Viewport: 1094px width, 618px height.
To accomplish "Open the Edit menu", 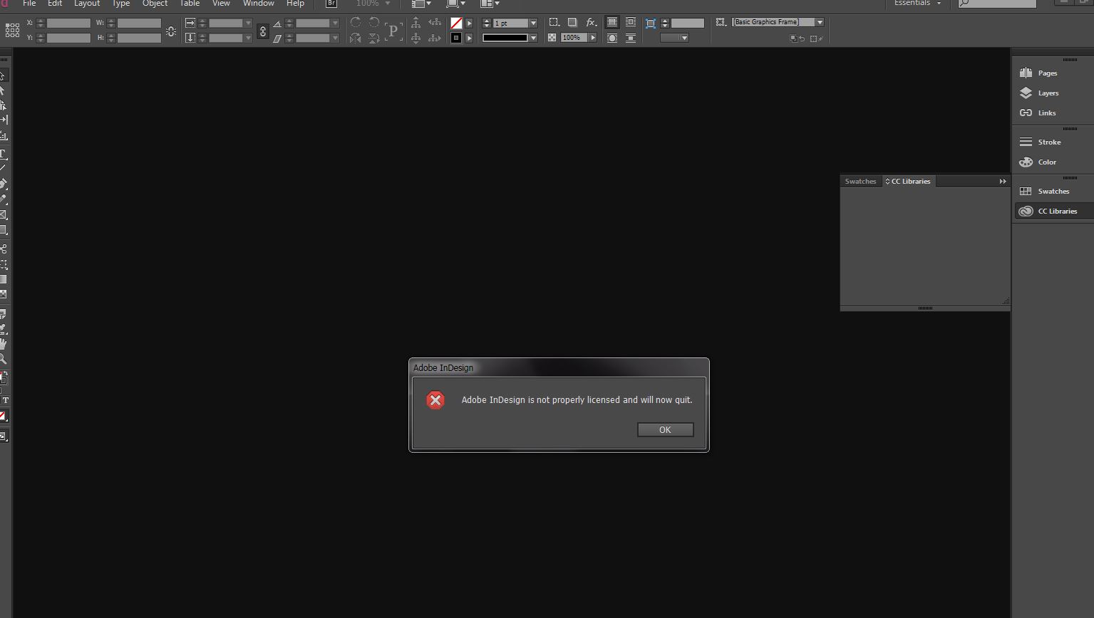I will pyautogui.click(x=55, y=4).
